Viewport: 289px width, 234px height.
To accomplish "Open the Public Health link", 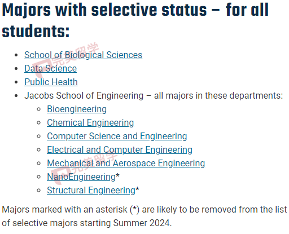I will pos(51,82).
